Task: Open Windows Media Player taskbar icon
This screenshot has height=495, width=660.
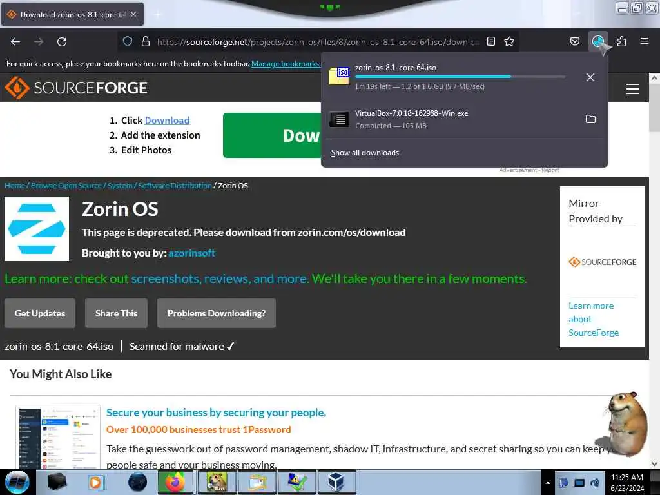Action: click(95, 482)
